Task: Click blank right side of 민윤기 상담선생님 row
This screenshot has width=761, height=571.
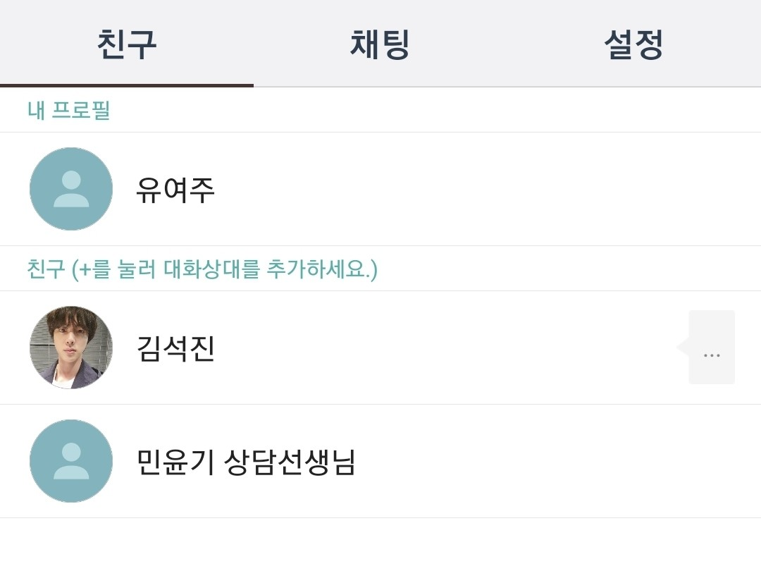Action: point(564,461)
